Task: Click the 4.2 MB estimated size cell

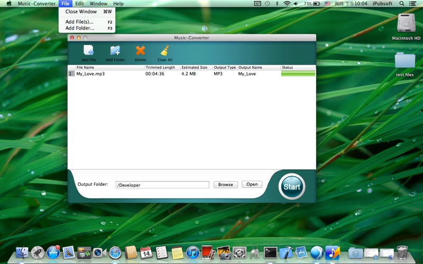Action: [x=189, y=73]
